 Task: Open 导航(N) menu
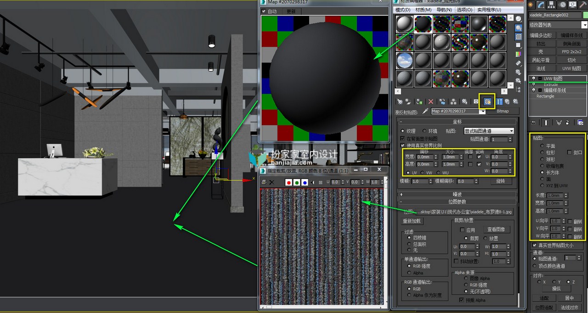[444, 10]
